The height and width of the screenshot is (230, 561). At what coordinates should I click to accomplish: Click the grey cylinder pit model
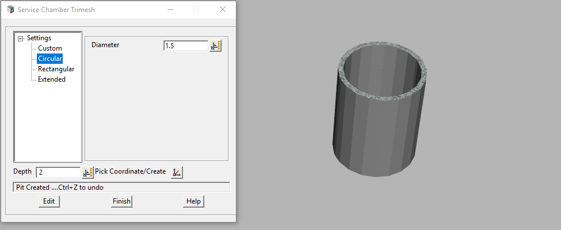click(380, 126)
